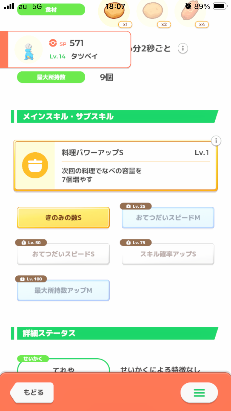This screenshot has height=411, width=231.
Task: Select locked おてつだいスピードS sub skill
Action: click(63, 254)
